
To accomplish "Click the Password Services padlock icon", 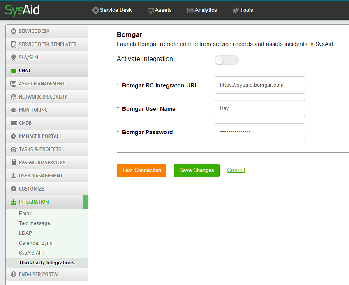I will pyautogui.click(x=14, y=162).
